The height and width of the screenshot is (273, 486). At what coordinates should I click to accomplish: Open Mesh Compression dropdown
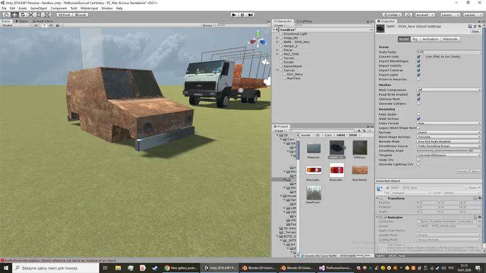pyautogui.click(x=449, y=90)
